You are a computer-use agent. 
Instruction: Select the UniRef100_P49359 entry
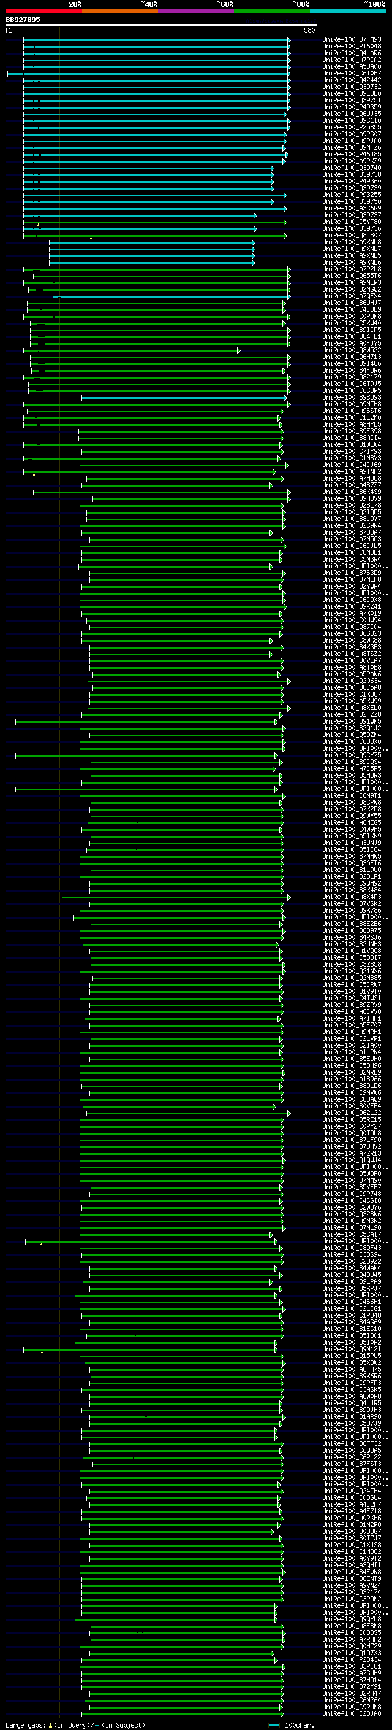click(x=352, y=107)
